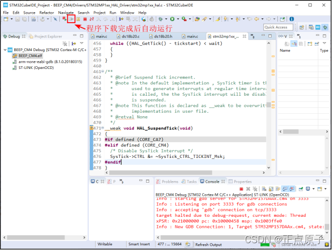Image resolution: width=332 pixels, height=250 pixels.
Task: Open Display Selected Console dropdown arrow
Action: coord(314,189)
